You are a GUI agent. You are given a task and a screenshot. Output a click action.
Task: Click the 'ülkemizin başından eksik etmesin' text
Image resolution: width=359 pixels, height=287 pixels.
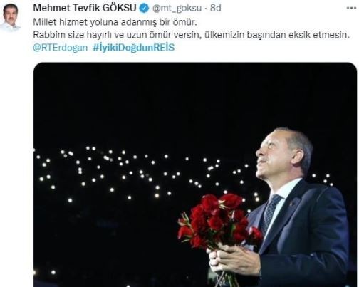tap(277, 35)
